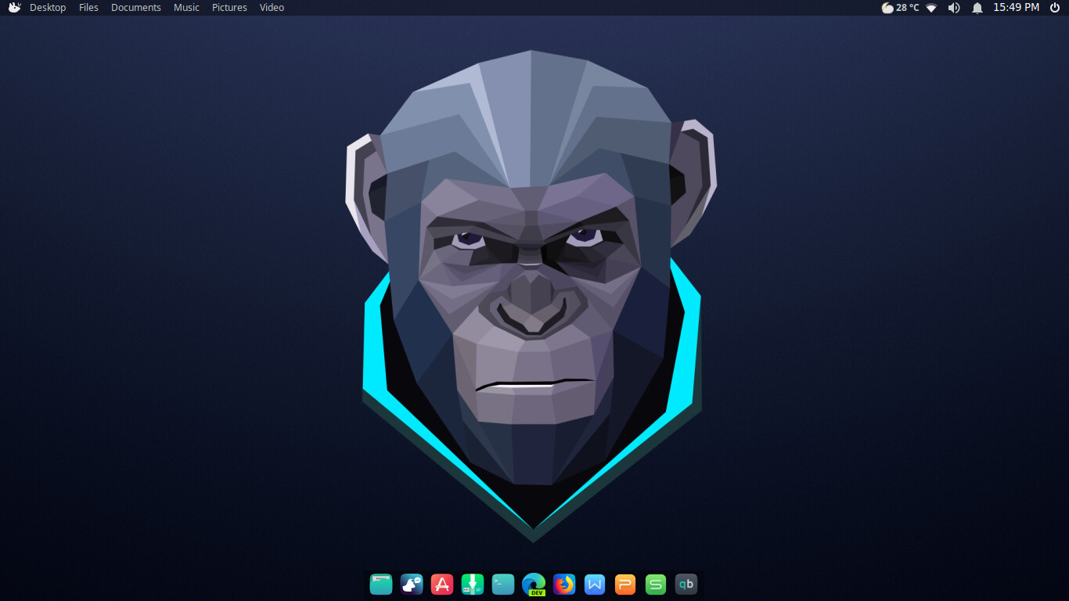
Task: Open Firefox from the dock
Action: [564, 584]
